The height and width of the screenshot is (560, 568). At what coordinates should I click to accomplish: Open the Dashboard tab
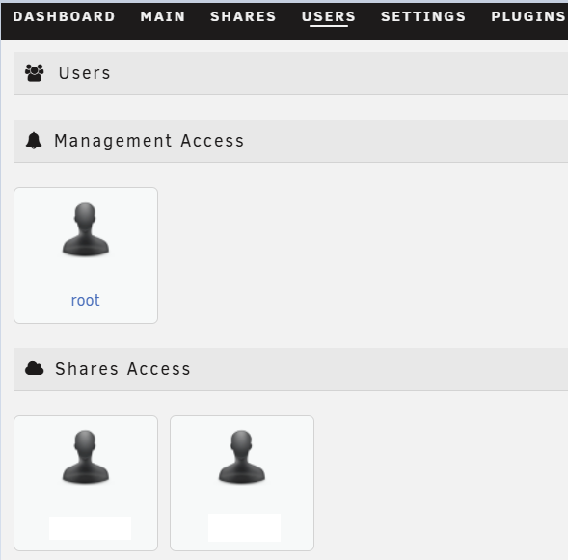coord(64,16)
